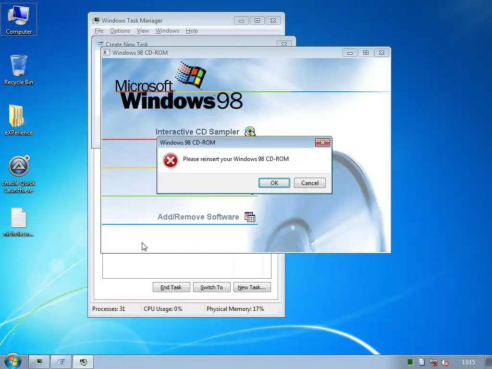Screen dimensions: 492x369
Task: Minimize the Windows 98 CD-ROM window
Action: [x=350, y=53]
